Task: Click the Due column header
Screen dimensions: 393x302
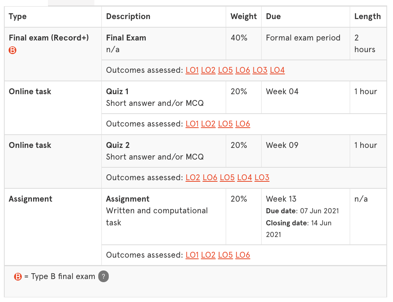Action: pyautogui.click(x=273, y=17)
